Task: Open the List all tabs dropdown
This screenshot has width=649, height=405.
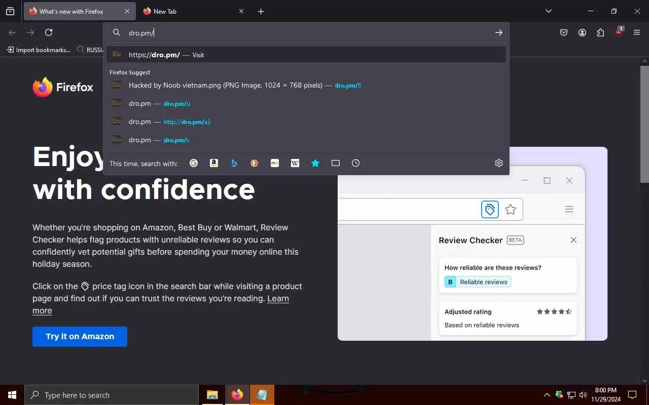Action: (548, 11)
